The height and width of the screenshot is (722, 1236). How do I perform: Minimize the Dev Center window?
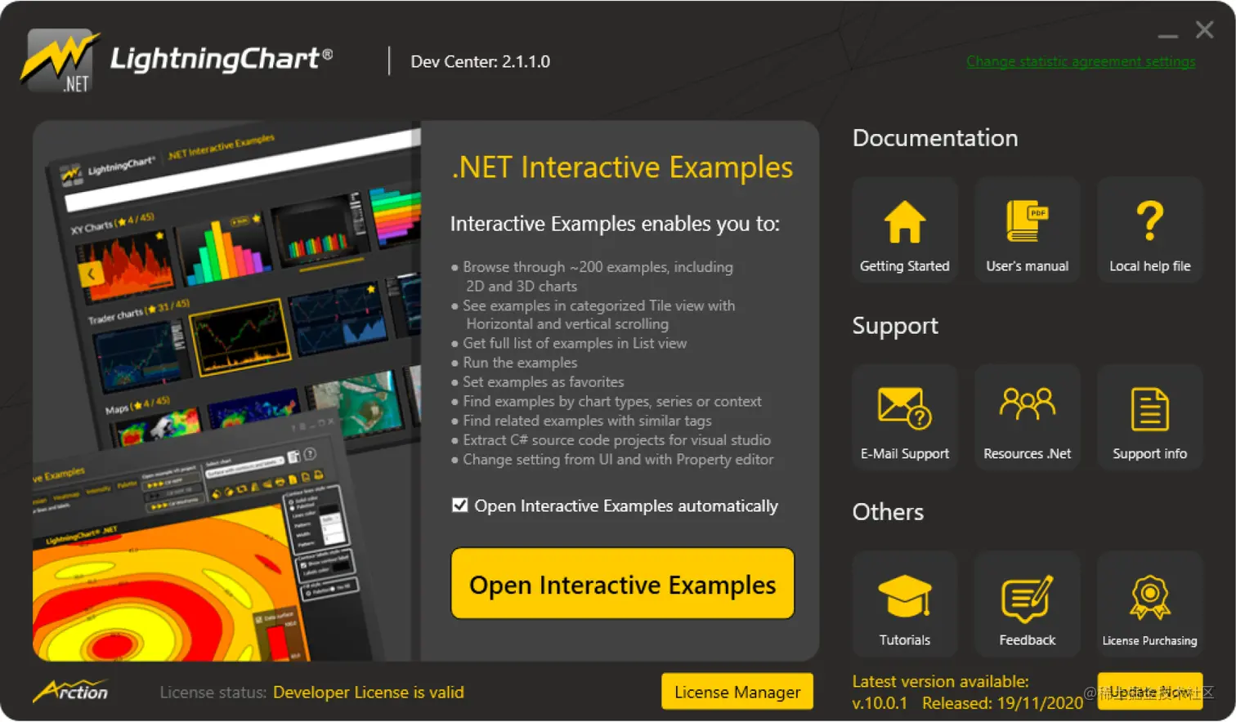1168,34
